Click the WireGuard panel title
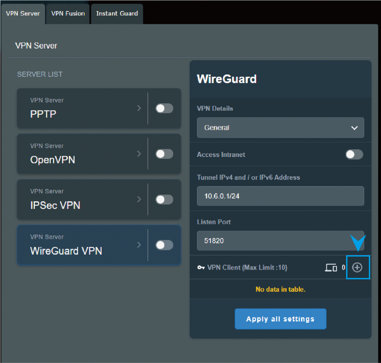This screenshot has height=363, width=381. pyautogui.click(x=227, y=79)
